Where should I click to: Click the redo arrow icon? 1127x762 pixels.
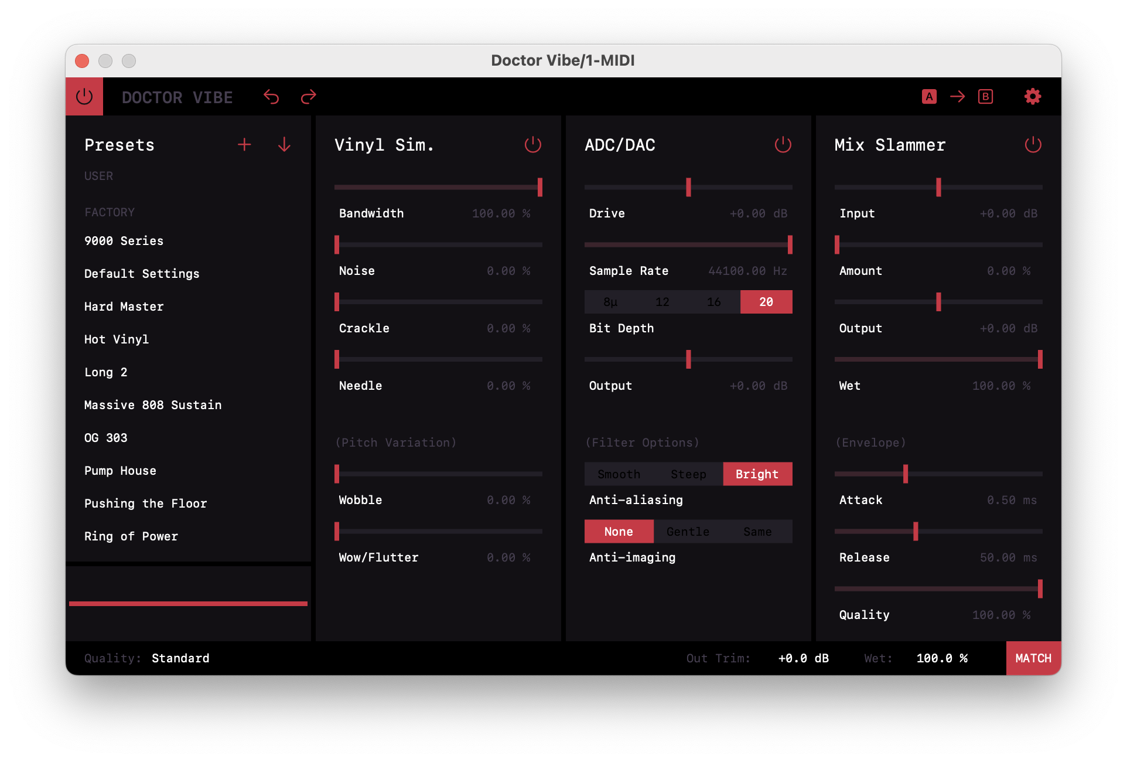coord(308,97)
